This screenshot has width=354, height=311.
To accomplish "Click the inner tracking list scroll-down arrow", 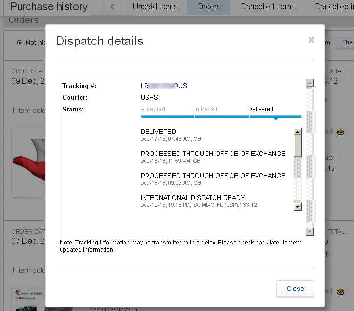I will coord(297,206).
